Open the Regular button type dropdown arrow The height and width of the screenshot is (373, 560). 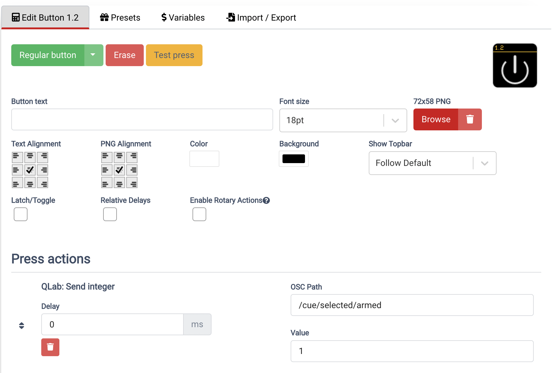(x=93, y=55)
